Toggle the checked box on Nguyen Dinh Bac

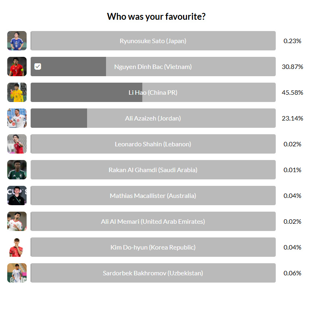[x=38, y=67]
